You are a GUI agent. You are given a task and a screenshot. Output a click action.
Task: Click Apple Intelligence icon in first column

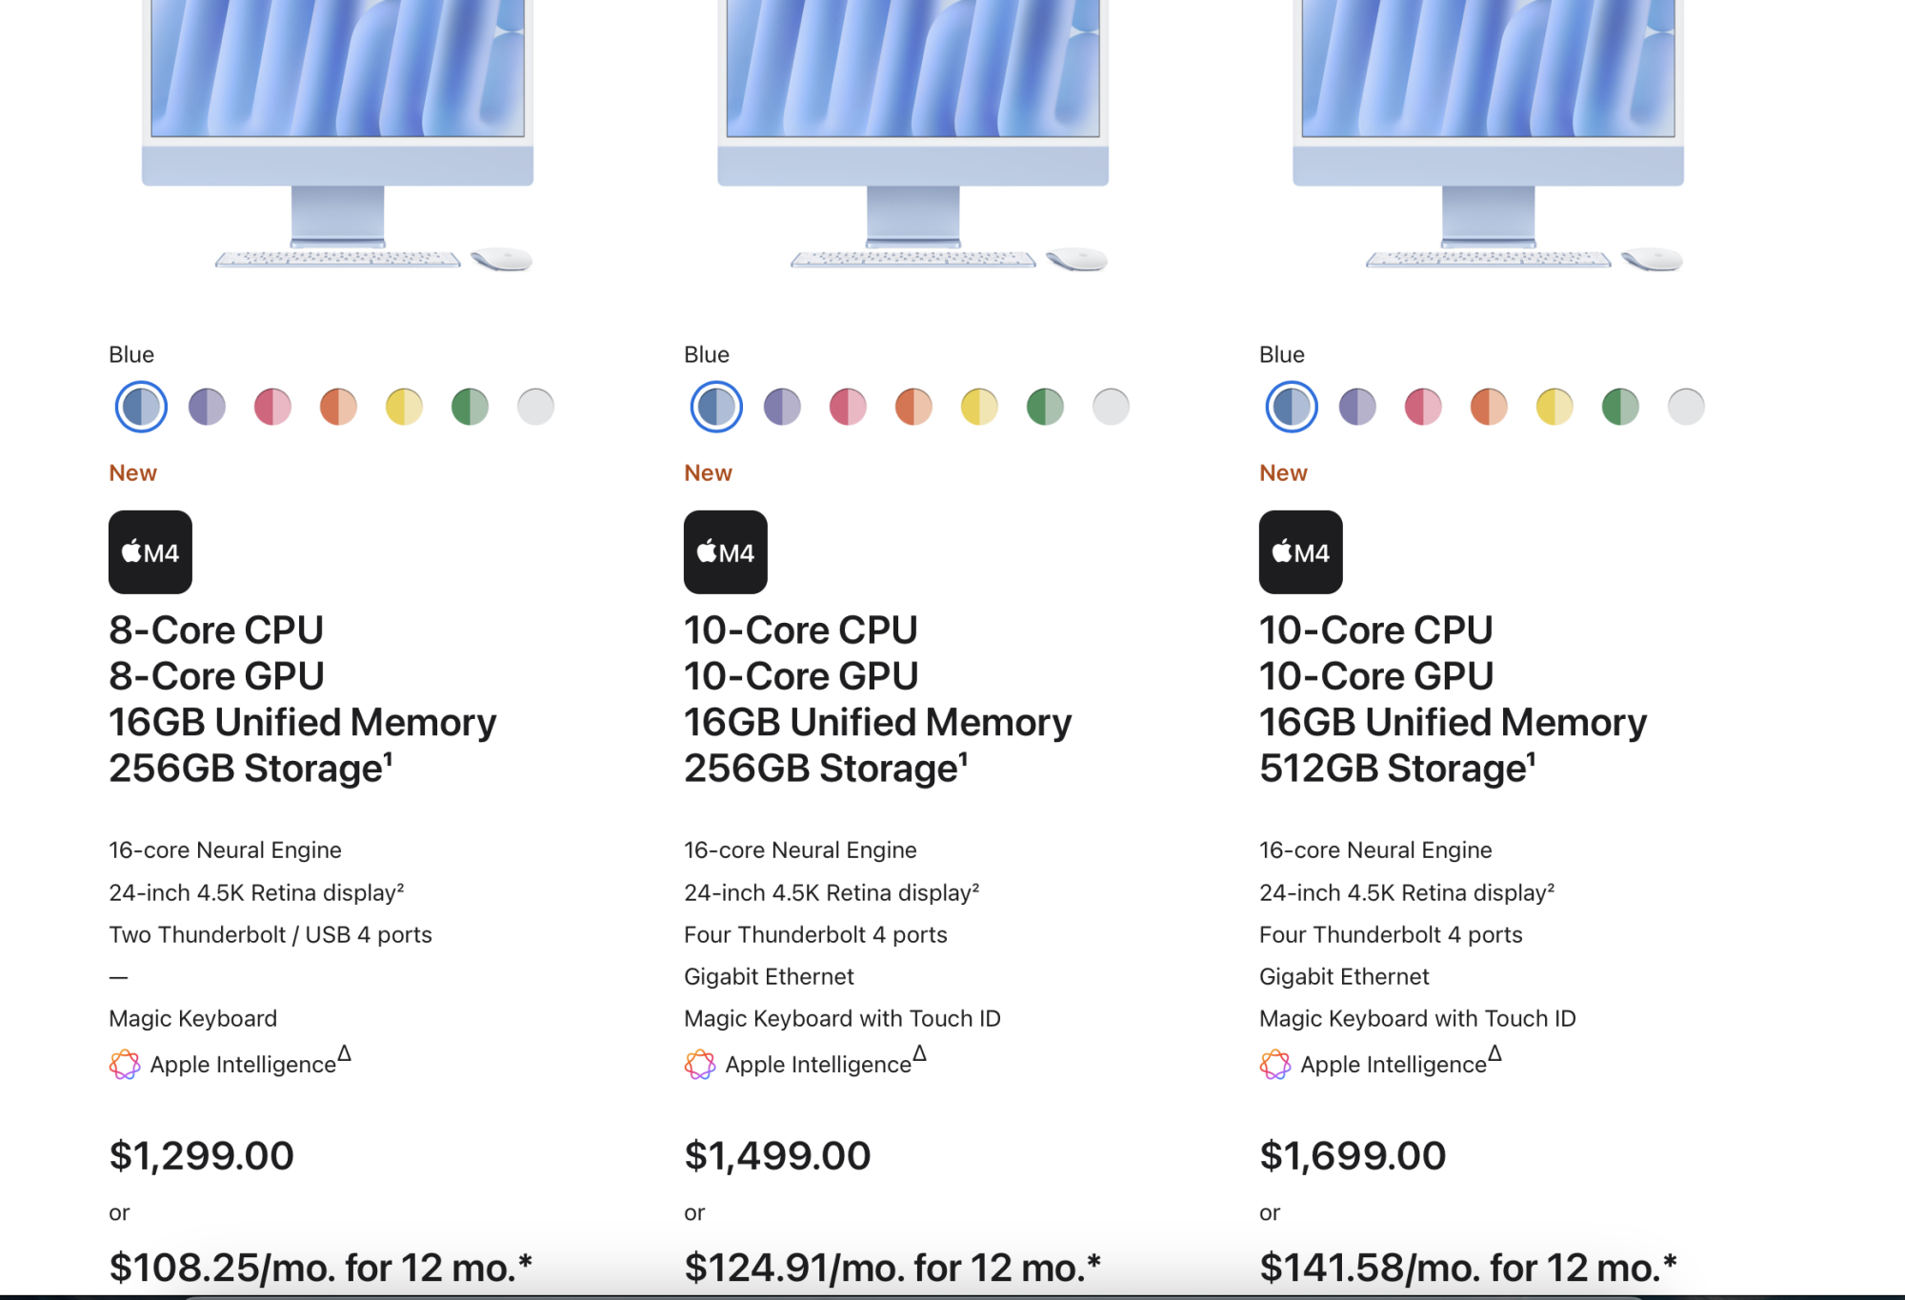point(125,1064)
